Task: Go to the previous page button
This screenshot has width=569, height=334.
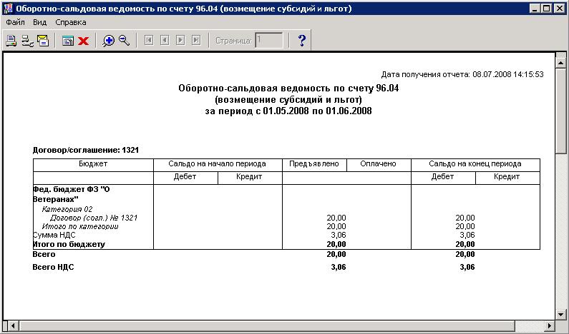Action: click(x=165, y=41)
